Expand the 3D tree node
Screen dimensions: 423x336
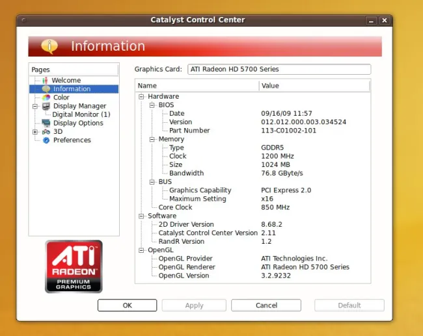[x=35, y=131]
